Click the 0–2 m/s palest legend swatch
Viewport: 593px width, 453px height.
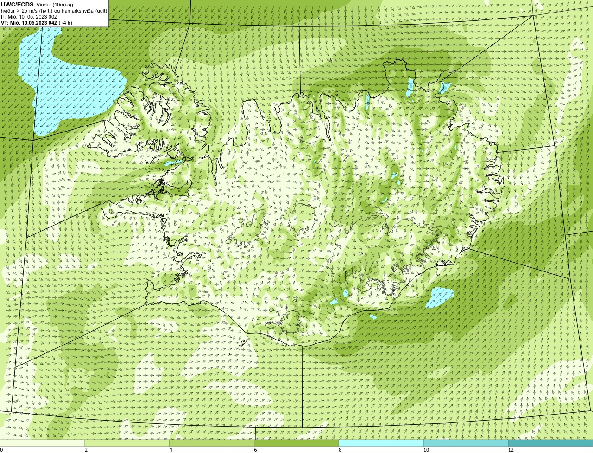tap(43, 443)
